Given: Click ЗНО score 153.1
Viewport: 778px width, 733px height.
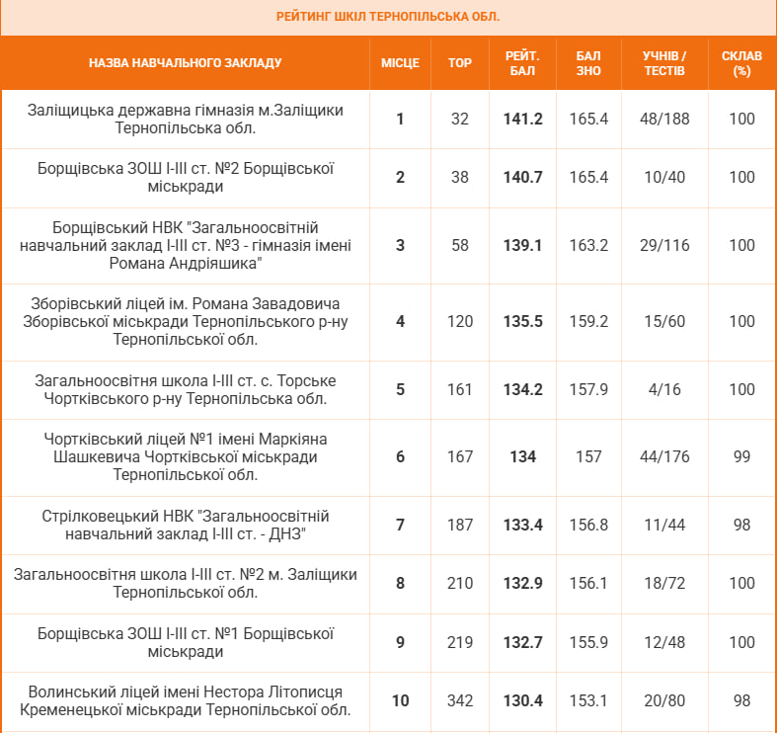Looking at the screenshot, I should pos(588,700).
